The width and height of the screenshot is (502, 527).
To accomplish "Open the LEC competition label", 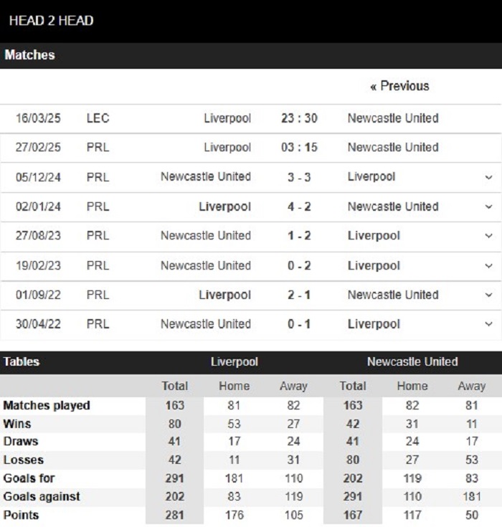I will tap(98, 118).
